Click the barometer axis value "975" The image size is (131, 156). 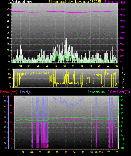122,62
